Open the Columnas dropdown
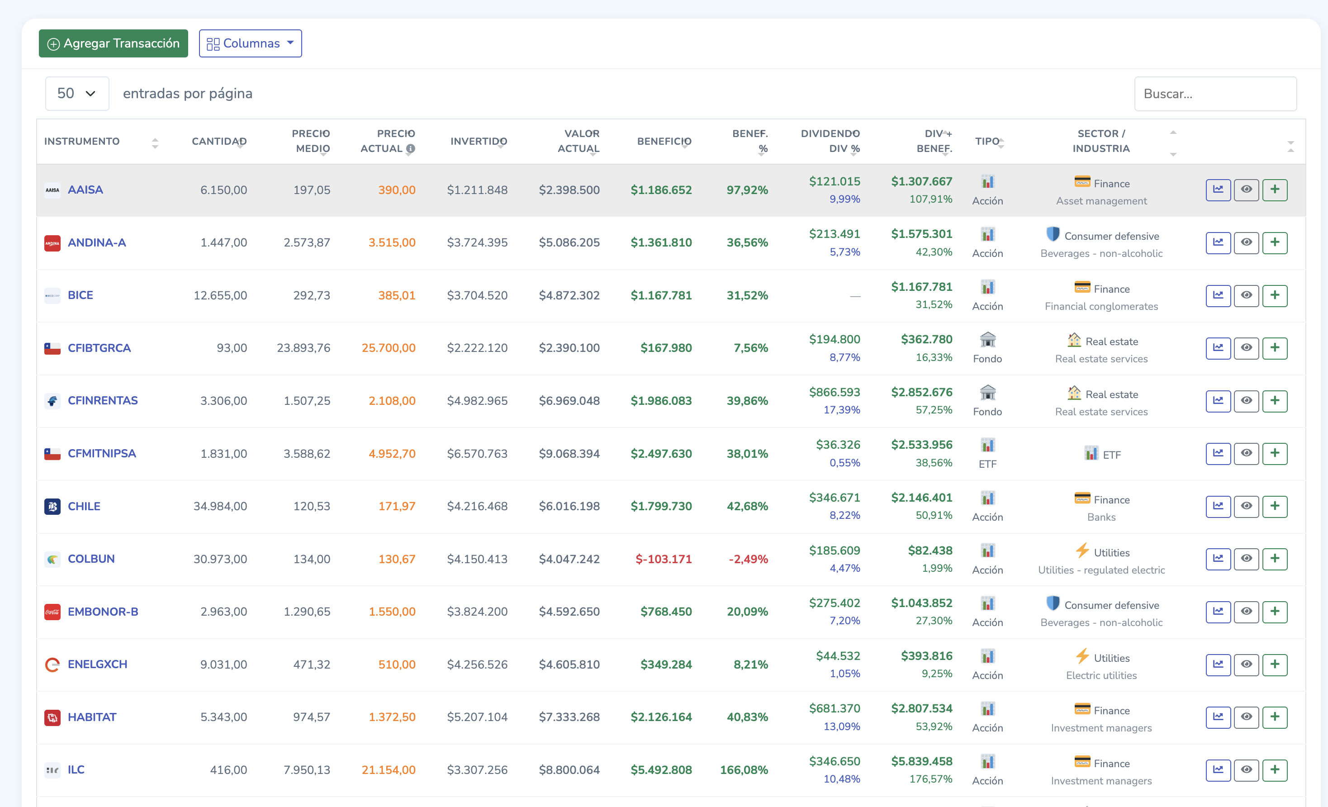 (250, 43)
